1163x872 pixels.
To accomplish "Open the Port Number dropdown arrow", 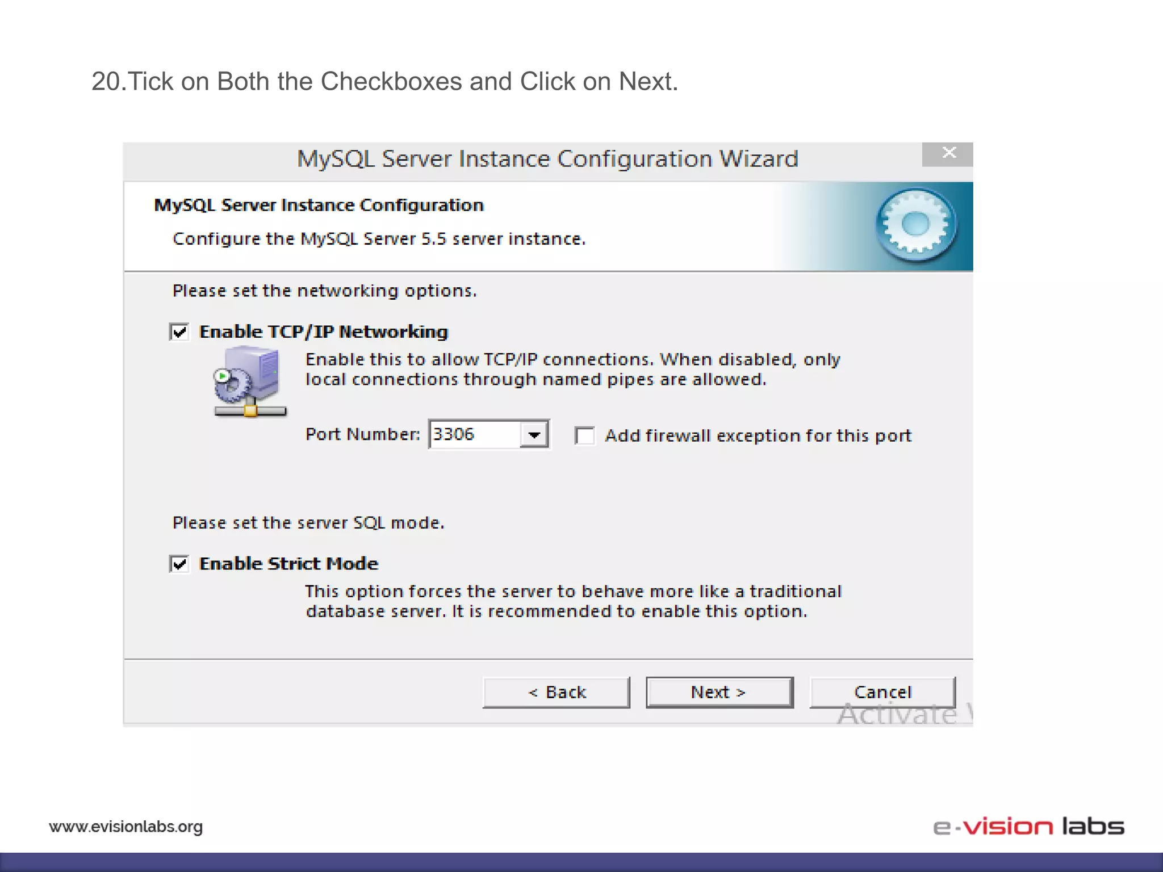I will tap(534, 435).
